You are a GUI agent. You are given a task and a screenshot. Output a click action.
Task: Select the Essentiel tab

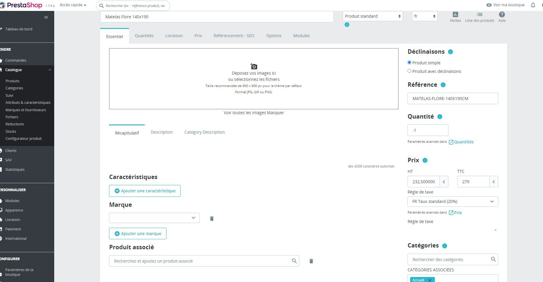pyautogui.click(x=115, y=36)
